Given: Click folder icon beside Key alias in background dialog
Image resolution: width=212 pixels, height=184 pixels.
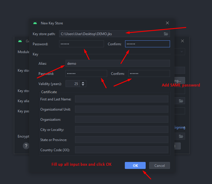Looking at the screenshot, I should [x=181, y=101].
